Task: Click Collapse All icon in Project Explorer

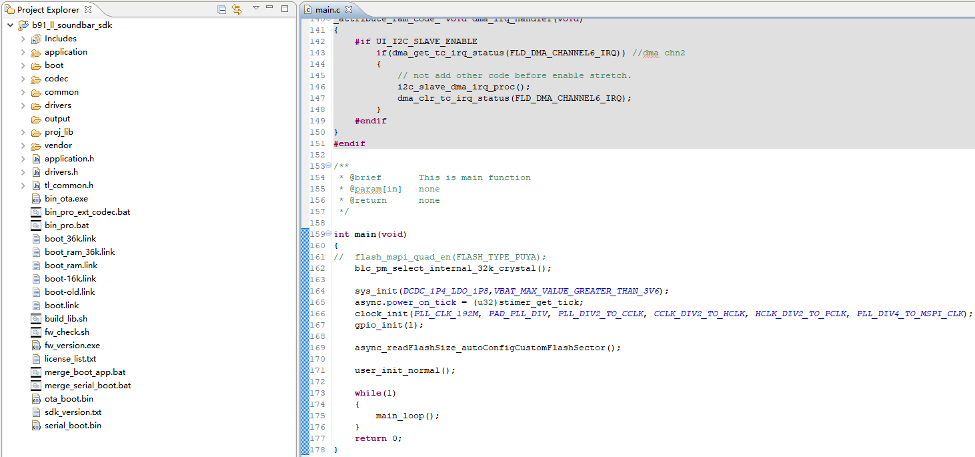Action: [222, 9]
